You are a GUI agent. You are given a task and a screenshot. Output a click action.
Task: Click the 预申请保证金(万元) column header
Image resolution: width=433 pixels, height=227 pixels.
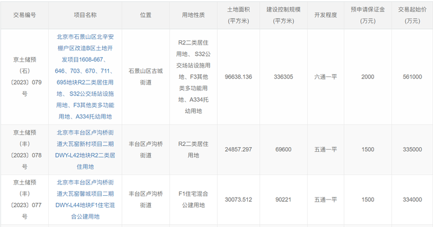367,15
